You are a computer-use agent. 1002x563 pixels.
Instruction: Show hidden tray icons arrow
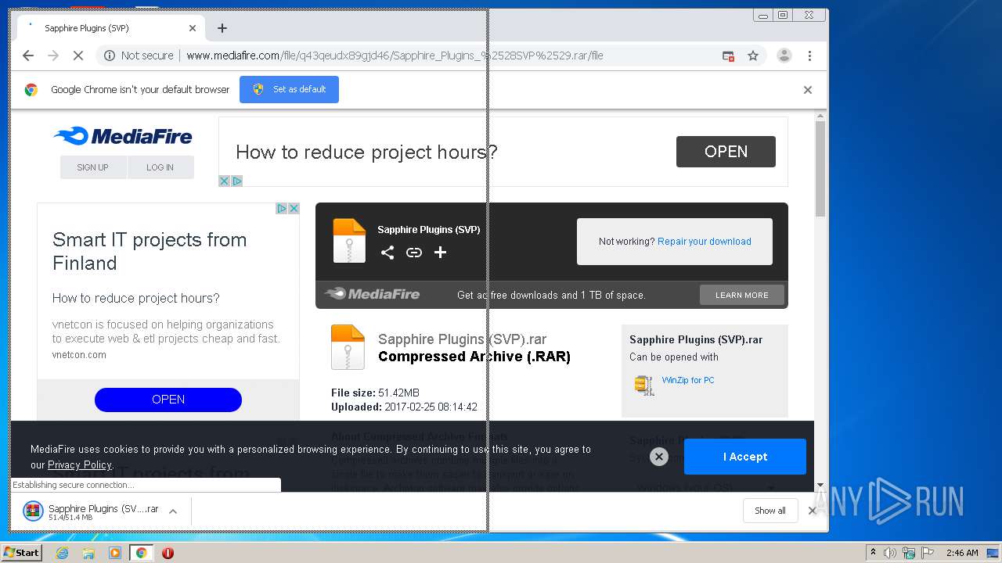(x=874, y=553)
